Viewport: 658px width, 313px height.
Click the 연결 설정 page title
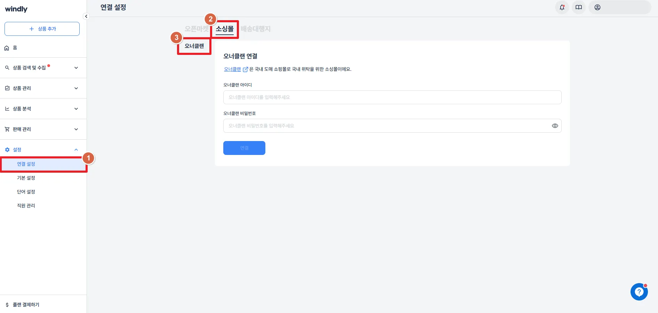click(113, 7)
